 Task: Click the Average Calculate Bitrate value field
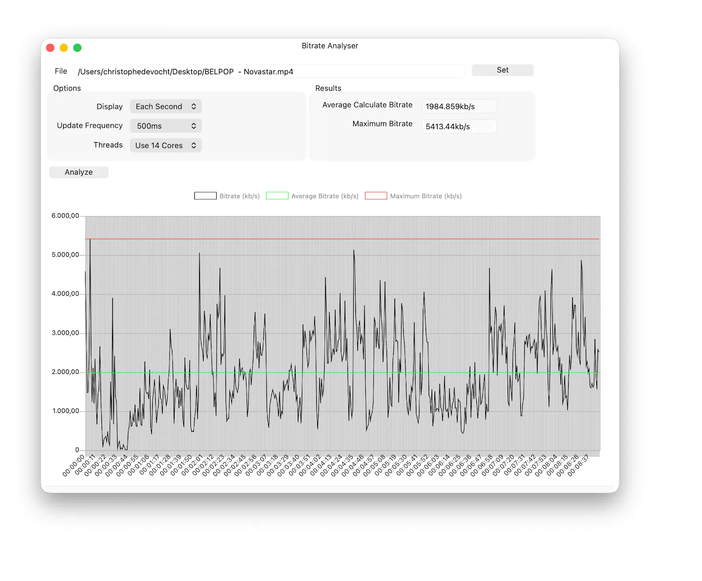(x=459, y=106)
